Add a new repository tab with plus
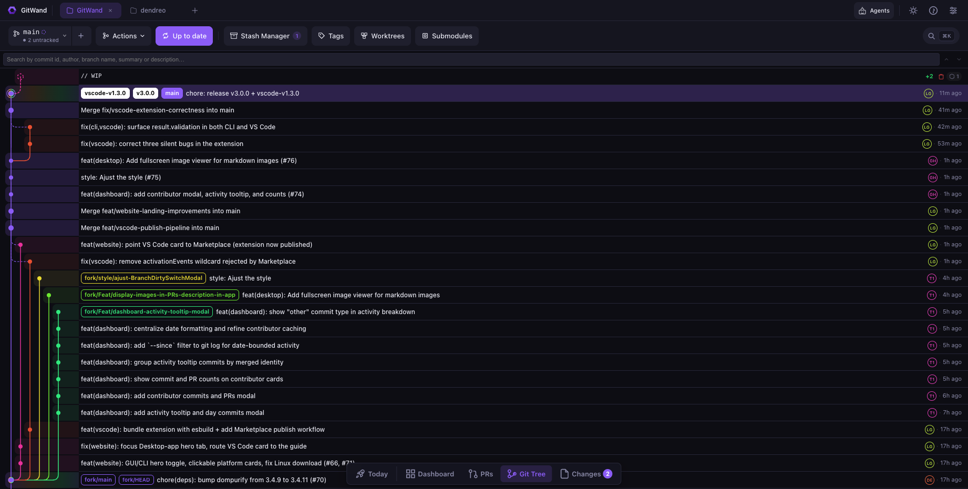Image resolution: width=968 pixels, height=489 pixels. point(195,11)
